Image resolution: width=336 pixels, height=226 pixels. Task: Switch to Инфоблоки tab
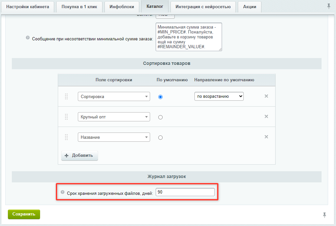pos(122,7)
